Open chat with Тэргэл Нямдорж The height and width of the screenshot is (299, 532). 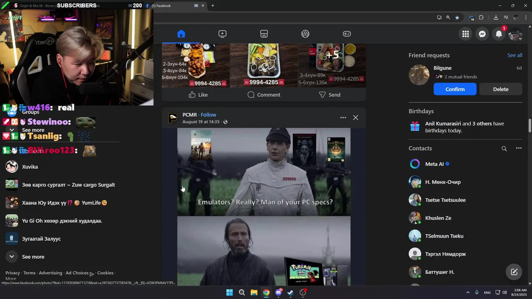click(465, 254)
